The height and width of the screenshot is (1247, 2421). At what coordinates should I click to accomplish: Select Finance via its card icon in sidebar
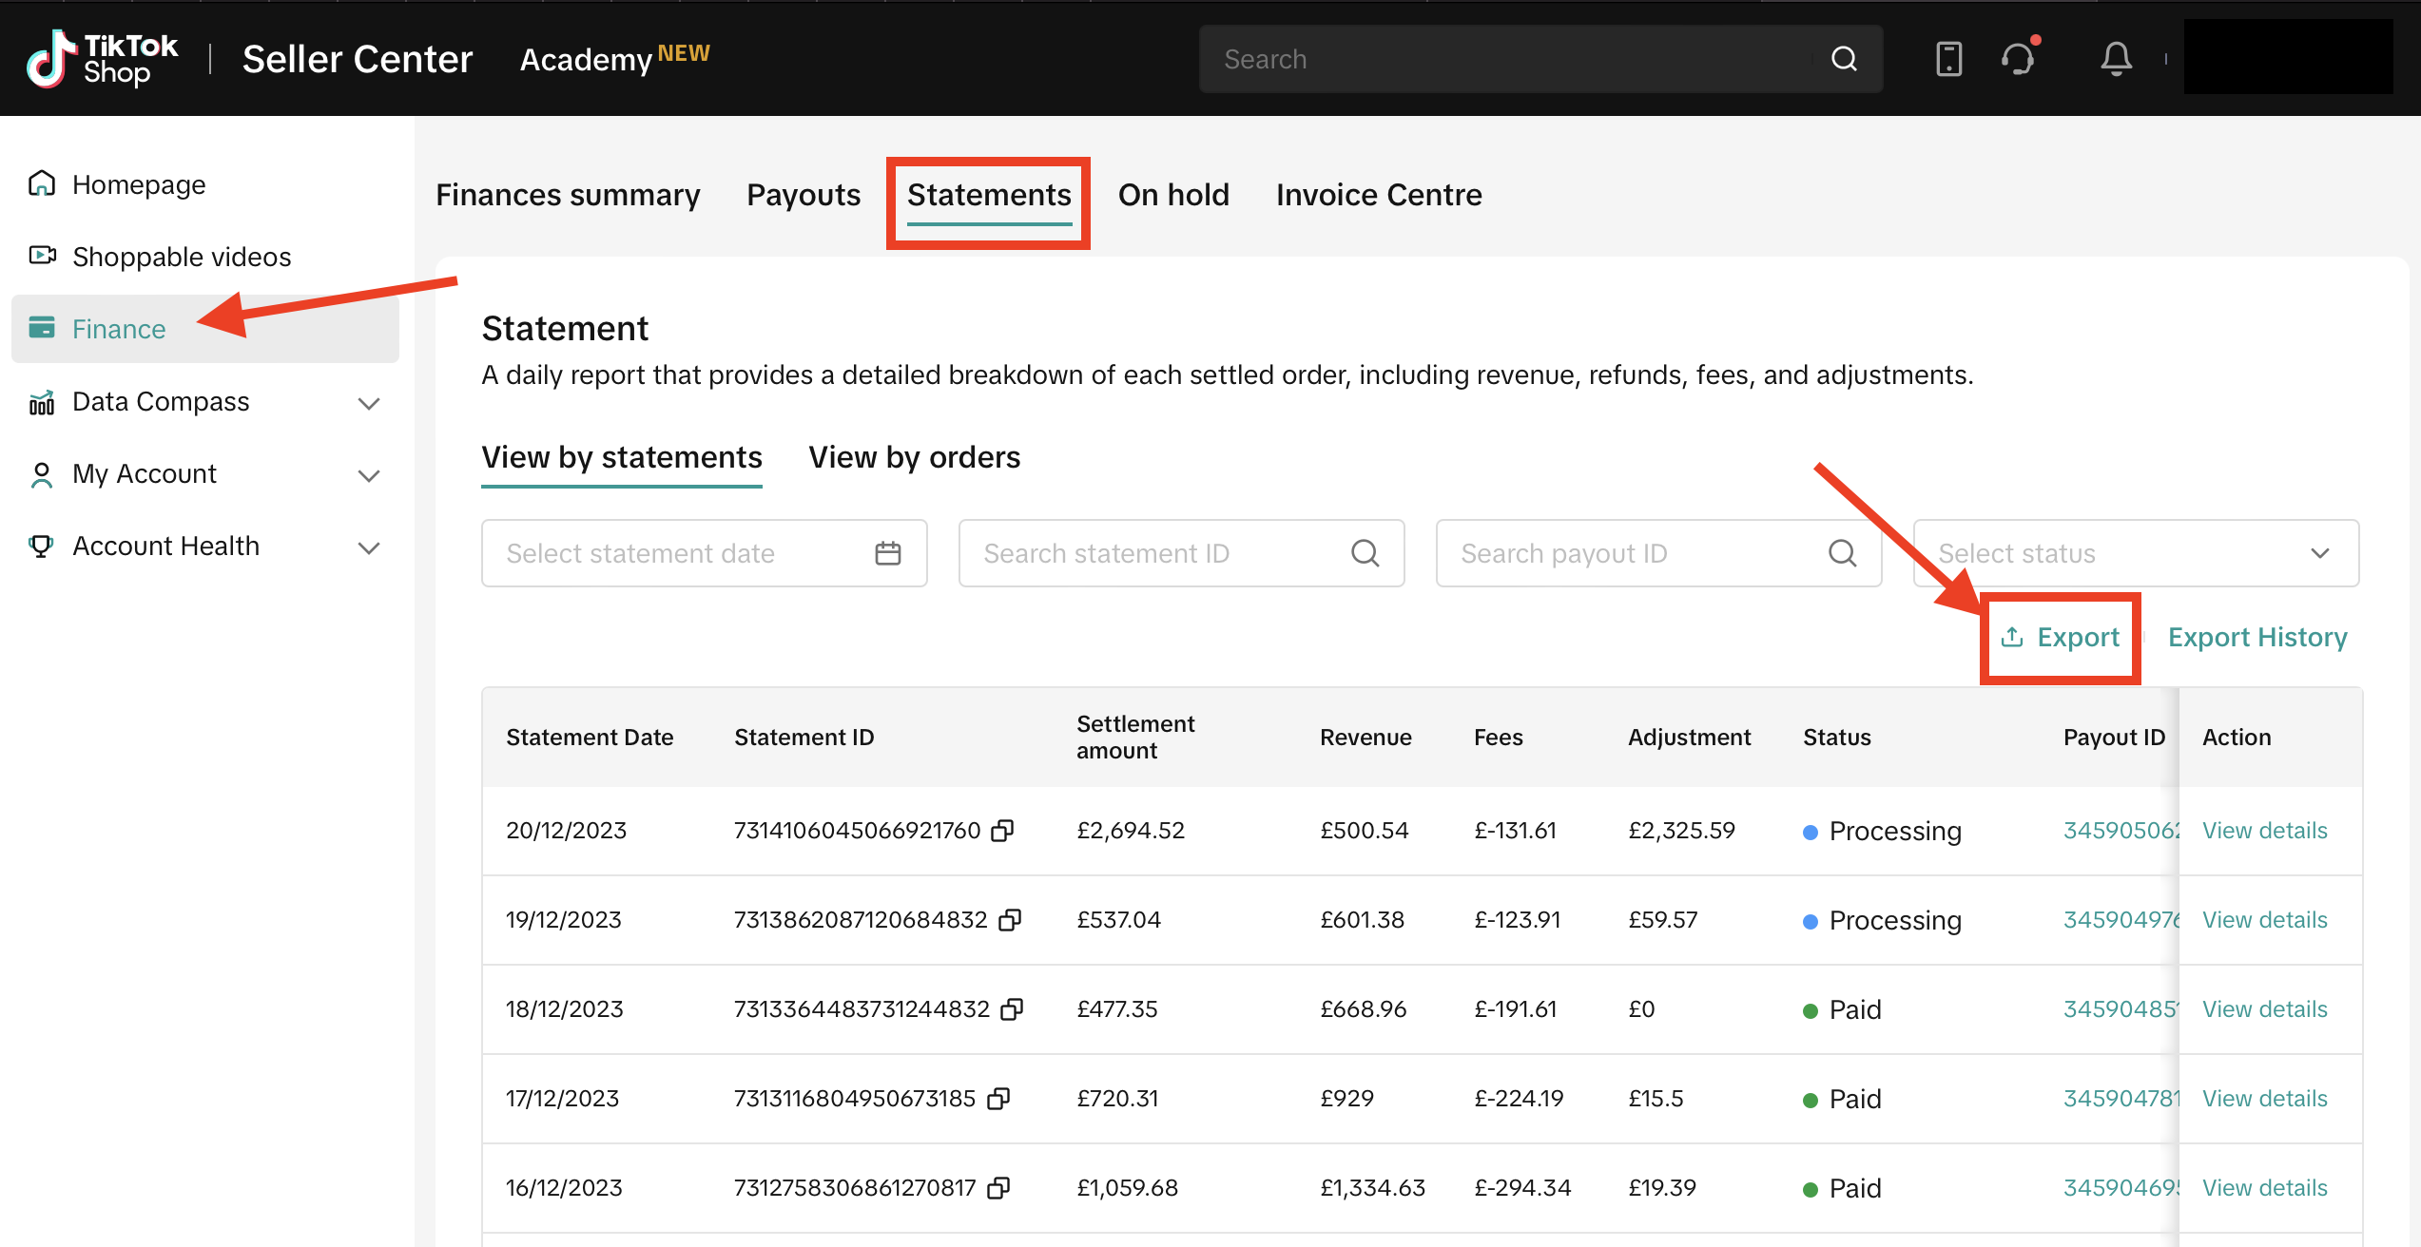[43, 327]
